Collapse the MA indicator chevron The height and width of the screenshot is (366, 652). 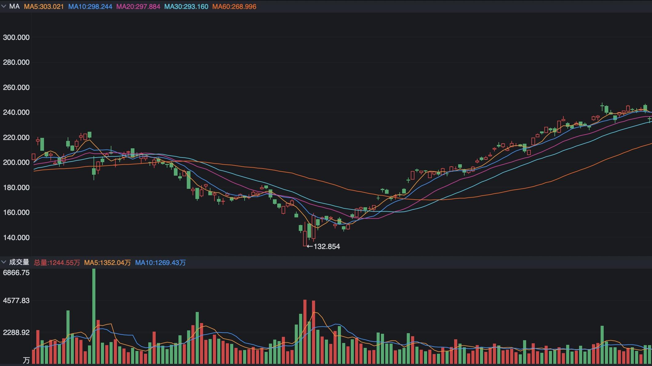click(x=4, y=6)
